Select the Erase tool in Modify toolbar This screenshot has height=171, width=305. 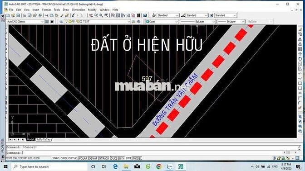pyautogui.click(x=300, y=29)
